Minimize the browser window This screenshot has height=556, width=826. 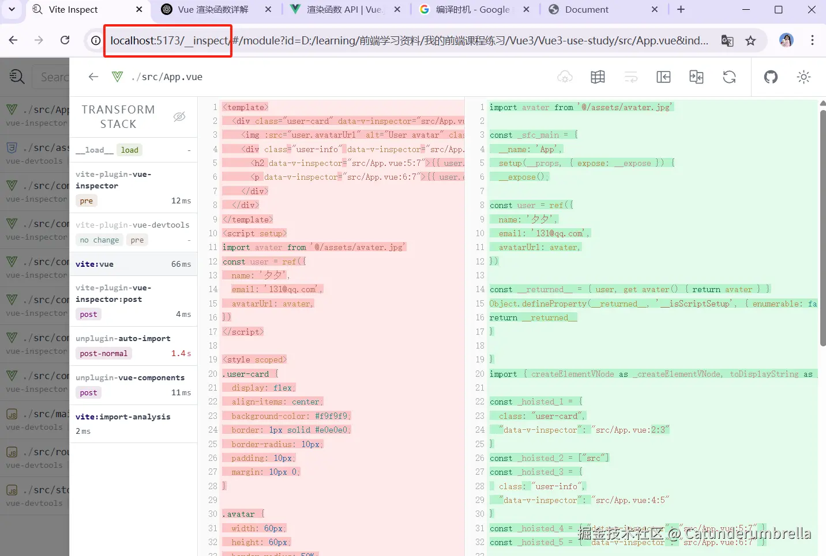pyautogui.click(x=746, y=9)
